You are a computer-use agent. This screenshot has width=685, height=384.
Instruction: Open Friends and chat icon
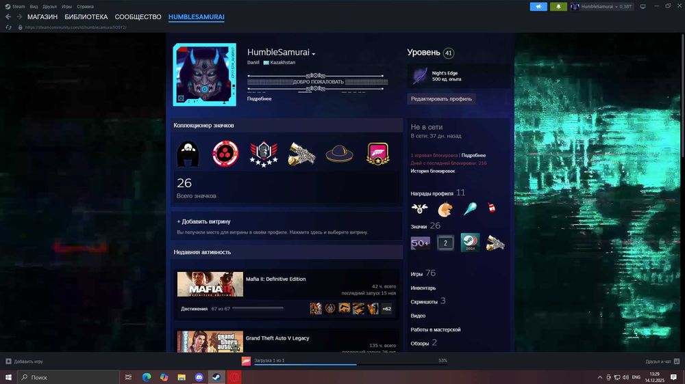(677, 361)
